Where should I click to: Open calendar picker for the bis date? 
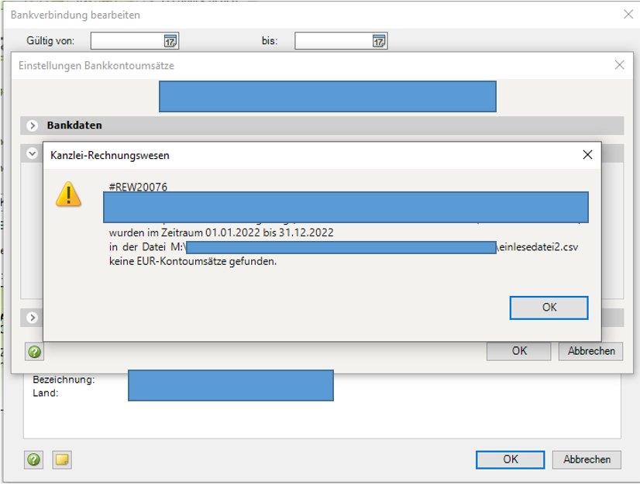379,41
